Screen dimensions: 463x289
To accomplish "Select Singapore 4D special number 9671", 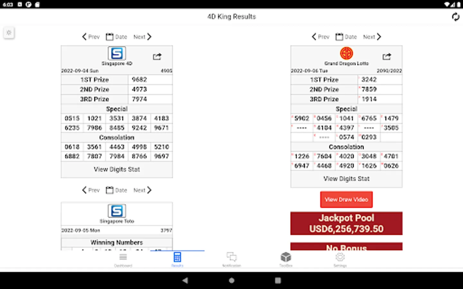I will (x=161, y=128).
